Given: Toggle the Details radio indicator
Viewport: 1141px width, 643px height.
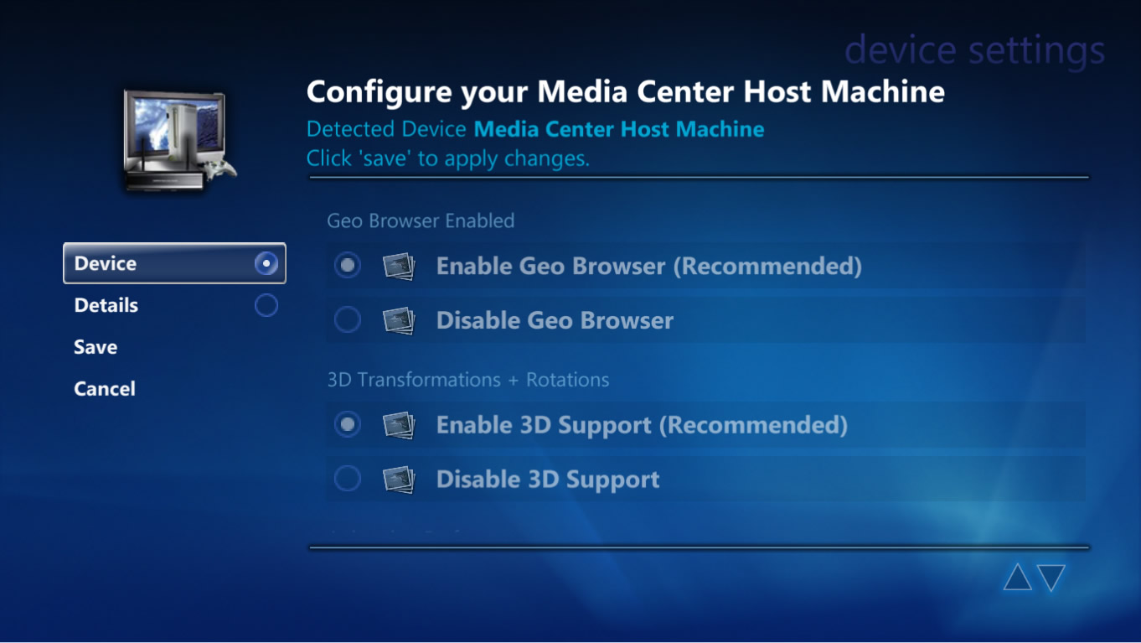Looking at the screenshot, I should click(266, 305).
